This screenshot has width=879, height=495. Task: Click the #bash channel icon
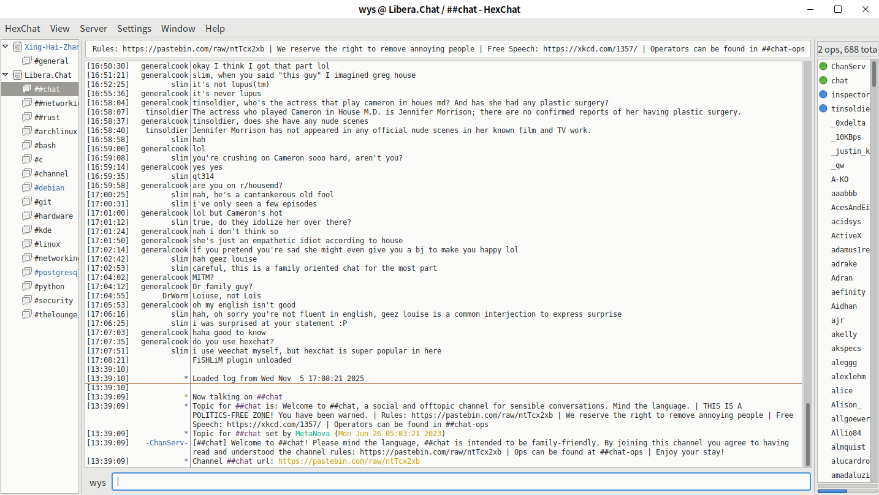(x=27, y=145)
